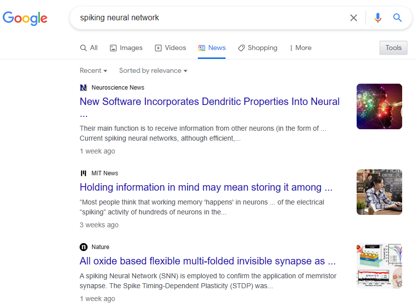Switch to the Videos tab
This screenshot has width=416, height=306.
(x=171, y=48)
